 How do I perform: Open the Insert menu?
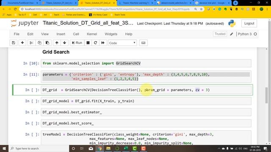point(61,34)
